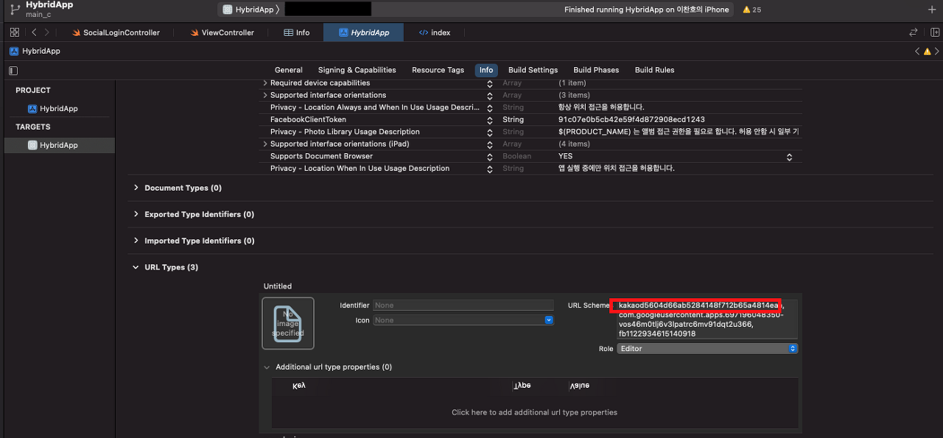Viewport: 943px width, 438px height.
Task: Click the No image specified icon well
Action: click(x=288, y=323)
